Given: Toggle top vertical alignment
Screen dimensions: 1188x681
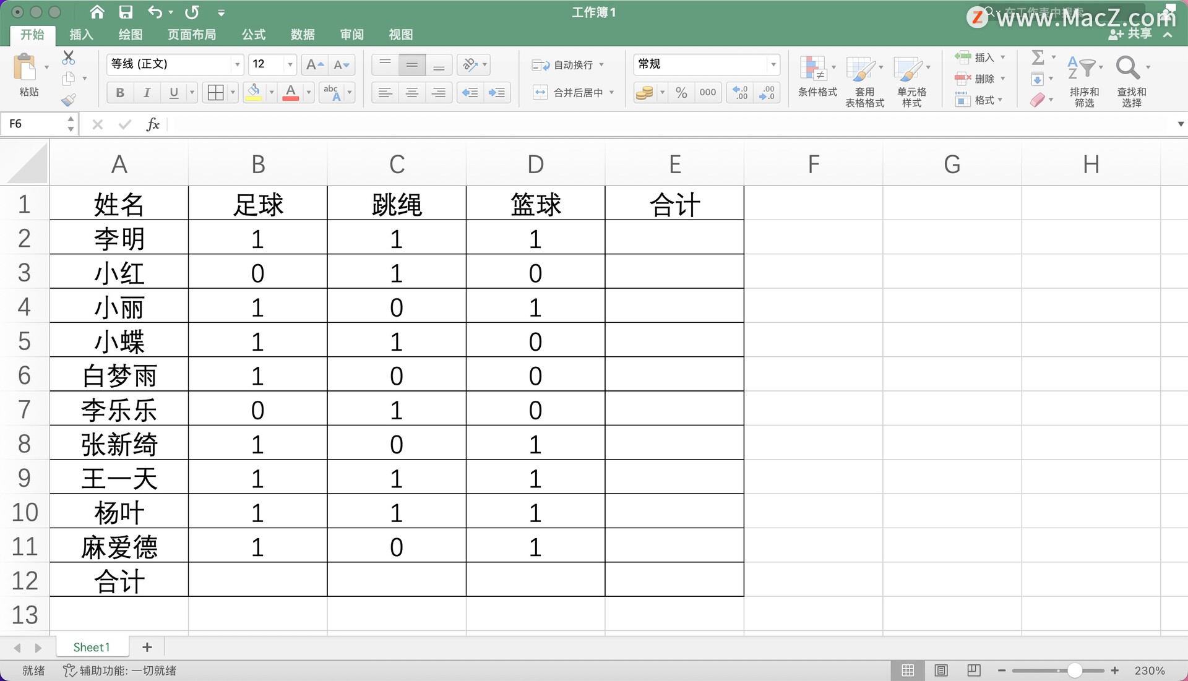Looking at the screenshot, I should point(385,64).
